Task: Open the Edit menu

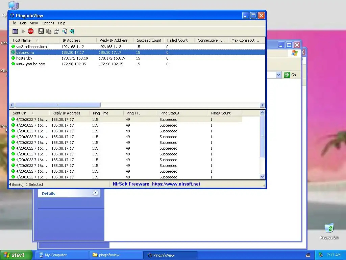Action: [x=23, y=23]
